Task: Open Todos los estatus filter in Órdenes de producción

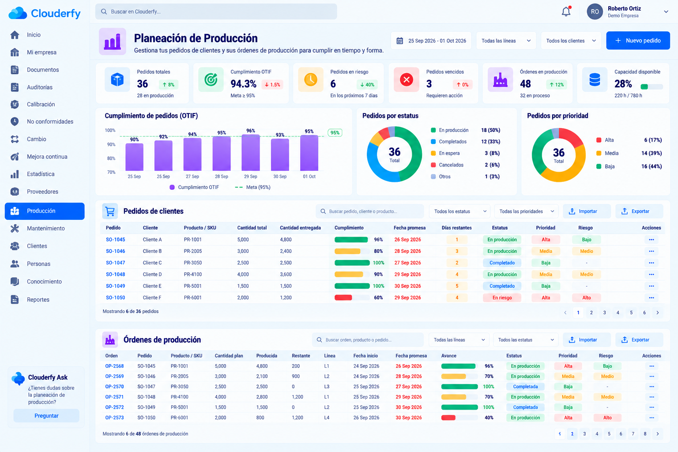Action: coord(526,340)
